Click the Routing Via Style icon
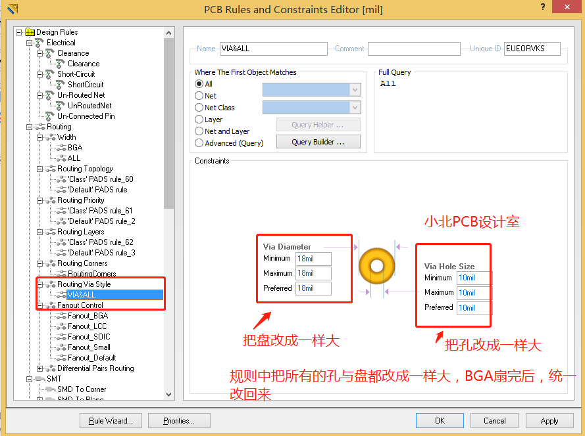 [x=51, y=284]
